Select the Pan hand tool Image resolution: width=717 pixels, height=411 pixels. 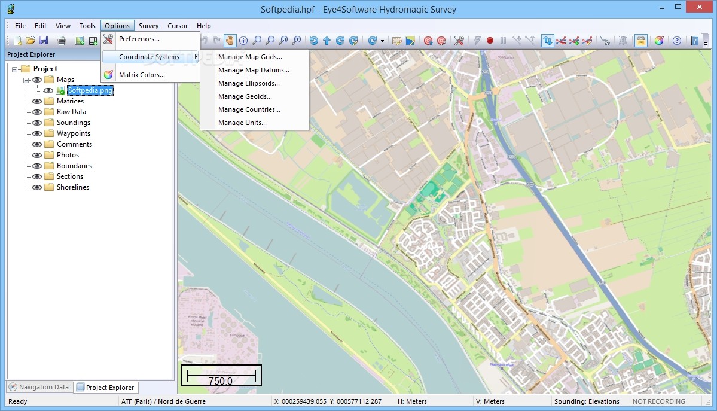pos(230,41)
